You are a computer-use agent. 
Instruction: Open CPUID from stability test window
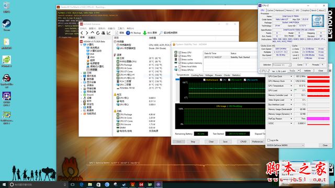pyautogui.click(x=243, y=142)
